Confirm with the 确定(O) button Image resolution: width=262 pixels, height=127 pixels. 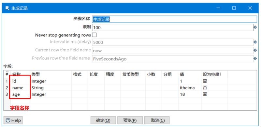[x=103, y=120]
